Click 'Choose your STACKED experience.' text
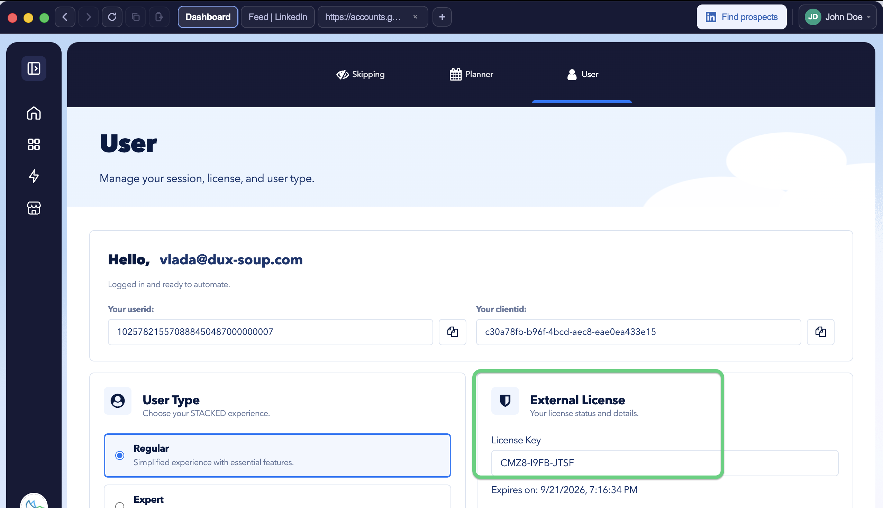Screen dimensions: 883x508 [x=206, y=413]
